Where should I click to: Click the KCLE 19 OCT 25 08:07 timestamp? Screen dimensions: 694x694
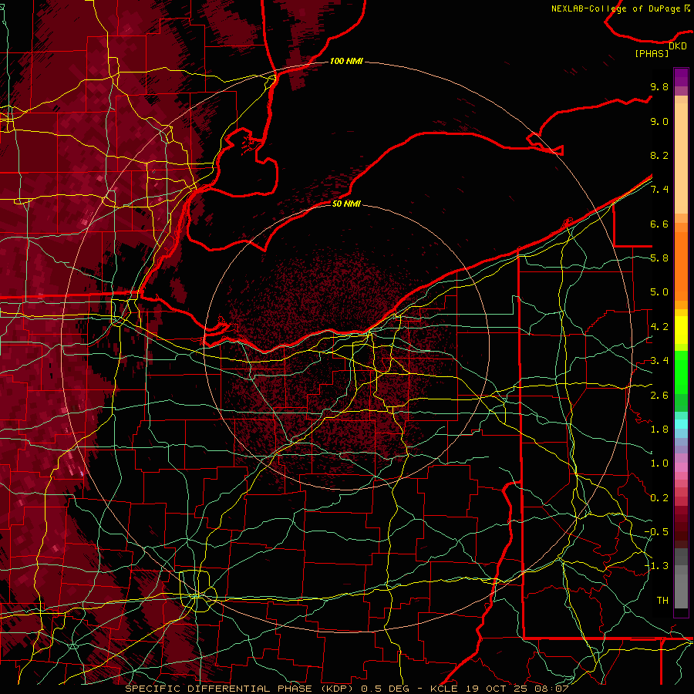(499, 689)
